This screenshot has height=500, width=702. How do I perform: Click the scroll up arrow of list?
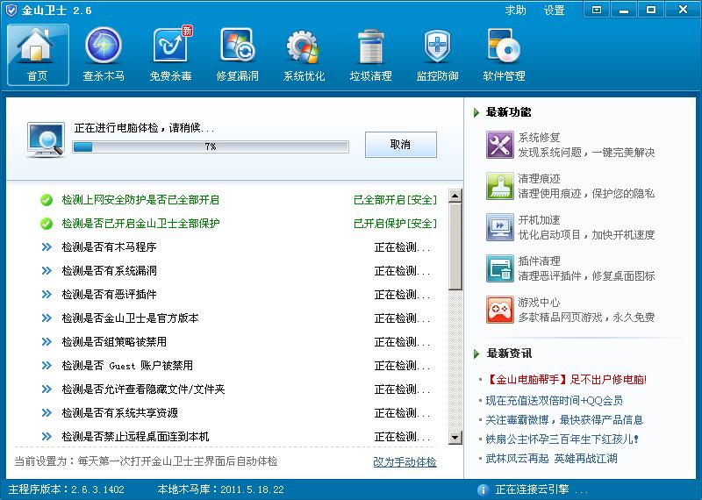tap(455, 196)
